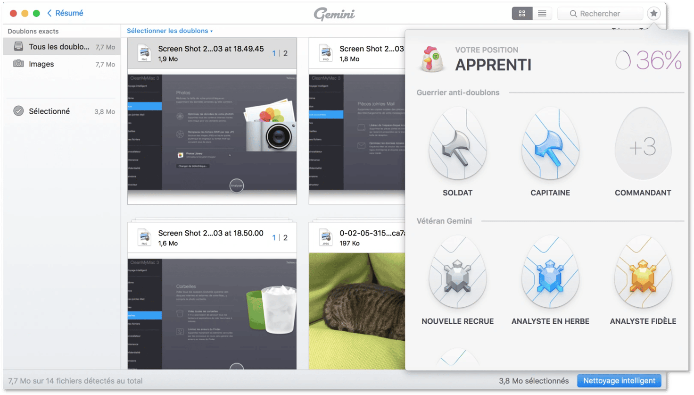Click the Analyste Fidèle orange badge

pyautogui.click(x=643, y=272)
